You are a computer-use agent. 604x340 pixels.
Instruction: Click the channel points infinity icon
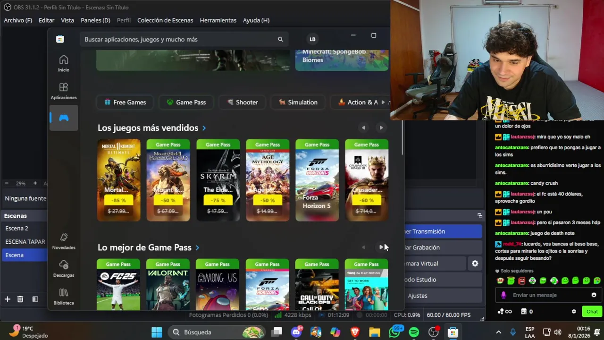pos(504,312)
